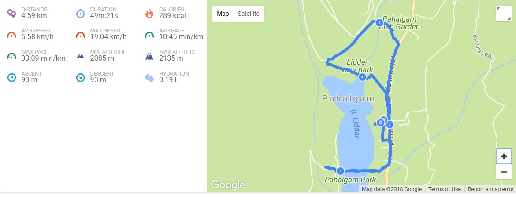Click the Google logo on map

pos(228,185)
